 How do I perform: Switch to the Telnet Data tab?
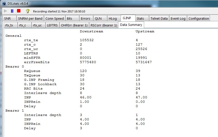(159, 18)
